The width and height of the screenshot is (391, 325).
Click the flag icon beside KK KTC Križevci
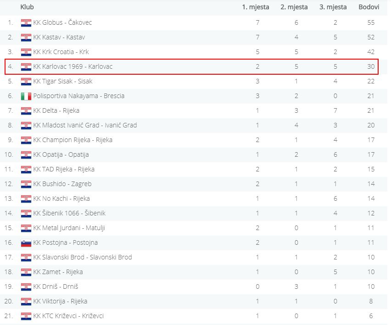point(26,316)
